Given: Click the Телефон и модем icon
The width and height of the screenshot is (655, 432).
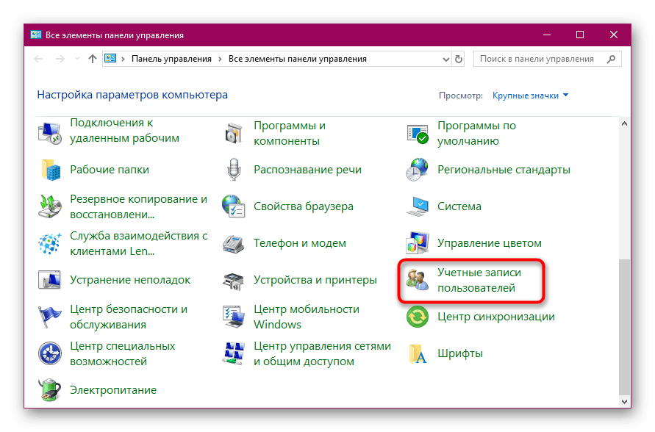Looking at the screenshot, I should pos(234,243).
